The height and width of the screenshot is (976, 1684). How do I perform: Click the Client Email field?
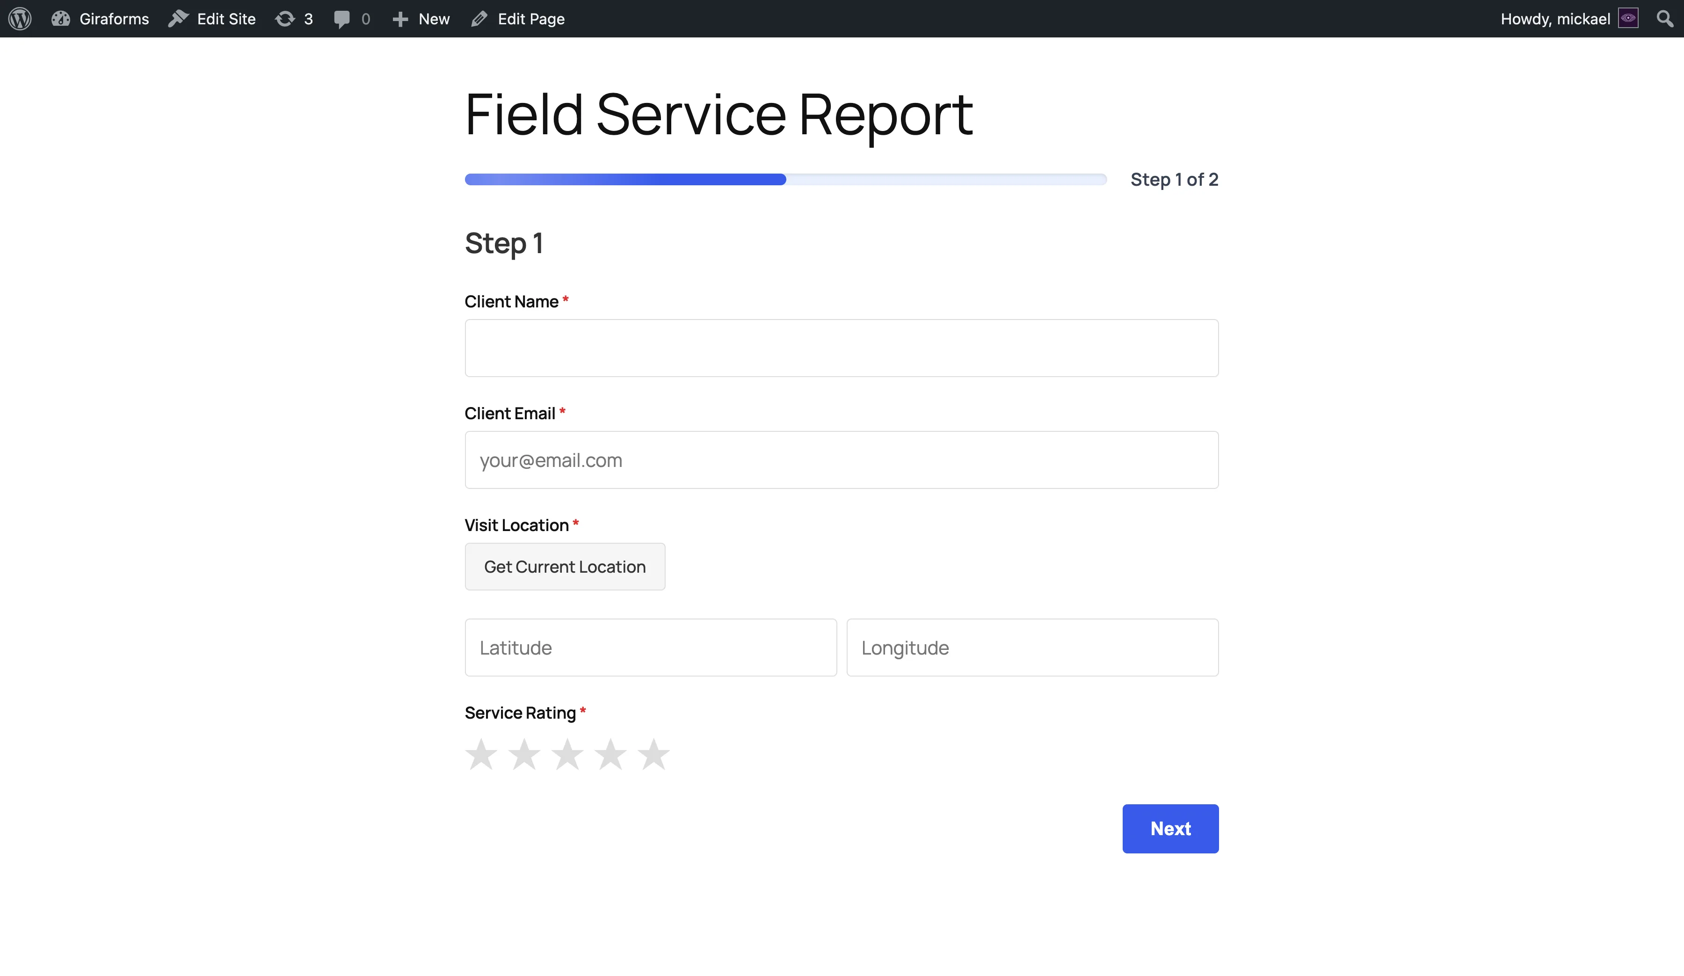(841, 459)
